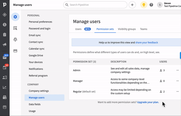The width and height of the screenshot is (181, 116).
Task: Open Deals dollar icon in left sidebar
Action: (5, 25)
